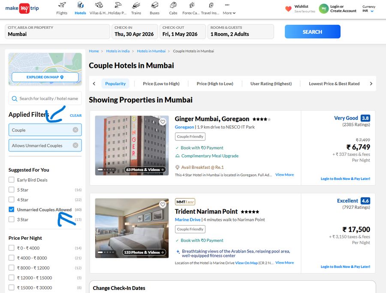386x293 pixels.
Task: Toggle Early Bird Deals checkbox
Action: tap(11, 180)
